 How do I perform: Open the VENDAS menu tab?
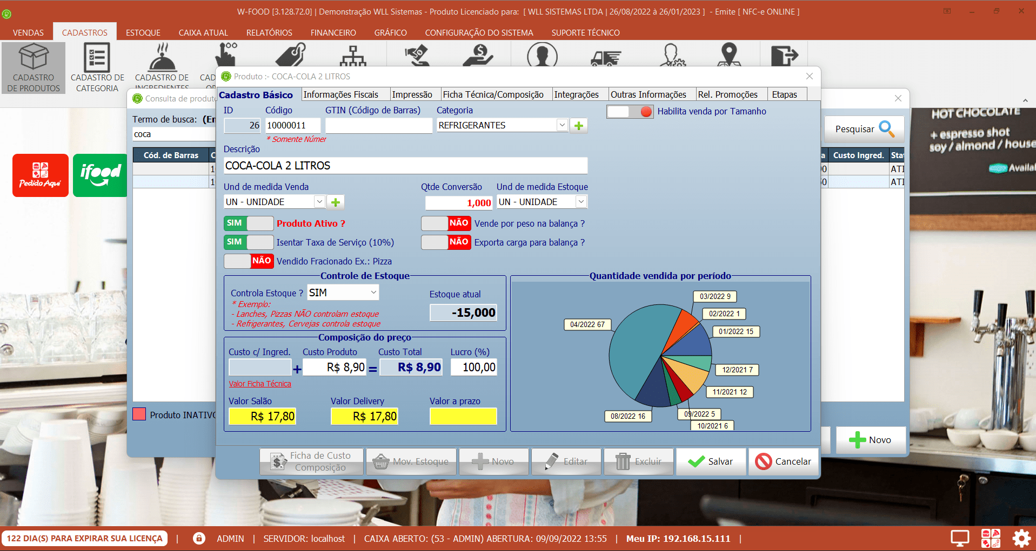(28, 32)
